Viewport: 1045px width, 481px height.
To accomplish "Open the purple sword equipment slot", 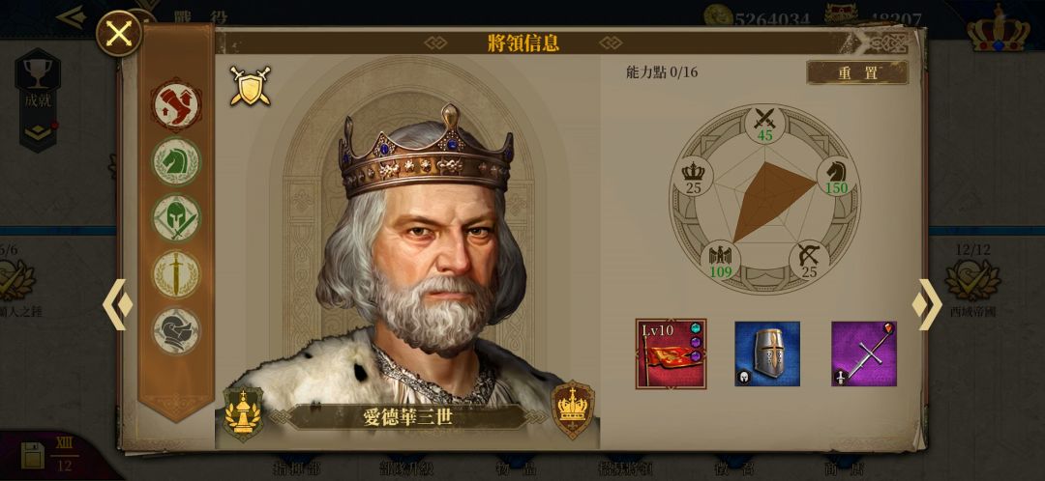I will click(x=864, y=354).
